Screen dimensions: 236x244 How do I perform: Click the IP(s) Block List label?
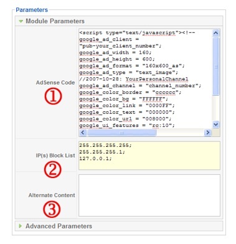pyautogui.click(x=55, y=156)
